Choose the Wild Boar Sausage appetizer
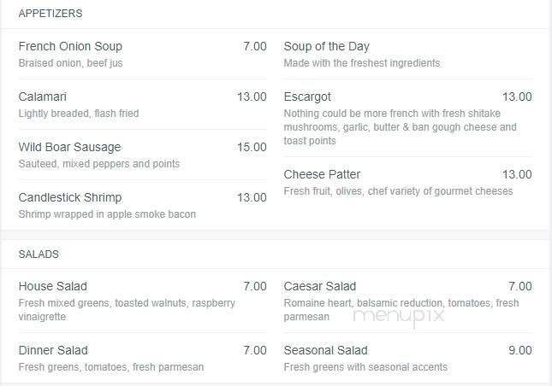552x386 pixels. [69, 147]
